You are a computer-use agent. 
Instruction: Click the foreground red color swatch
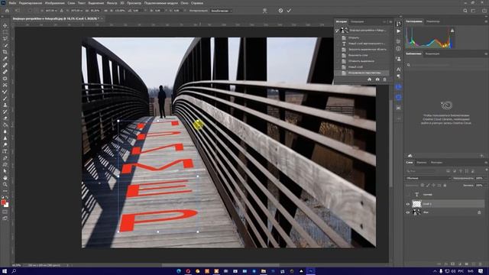point(3,202)
